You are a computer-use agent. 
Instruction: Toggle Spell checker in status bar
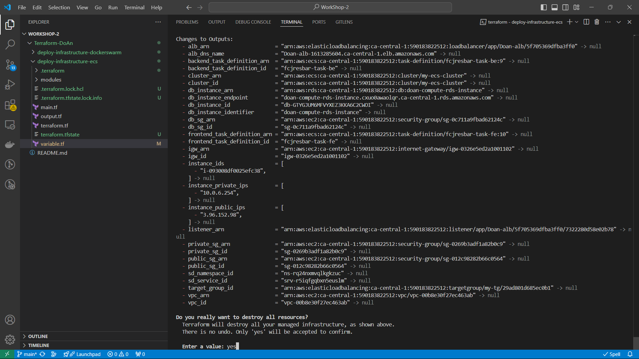tap(612, 354)
